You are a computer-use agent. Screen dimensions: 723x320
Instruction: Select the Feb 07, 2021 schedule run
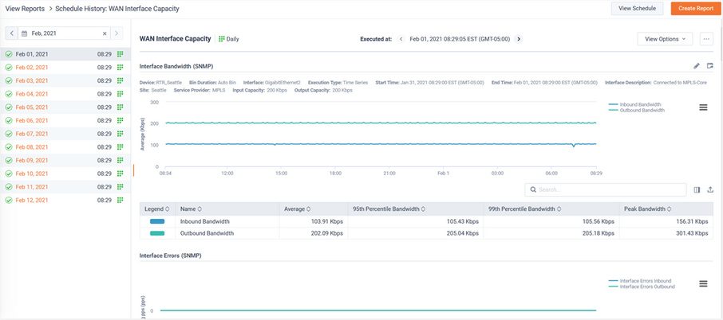pyautogui.click(x=65, y=135)
